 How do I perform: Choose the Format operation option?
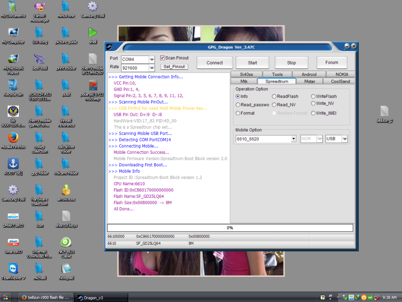click(238, 113)
